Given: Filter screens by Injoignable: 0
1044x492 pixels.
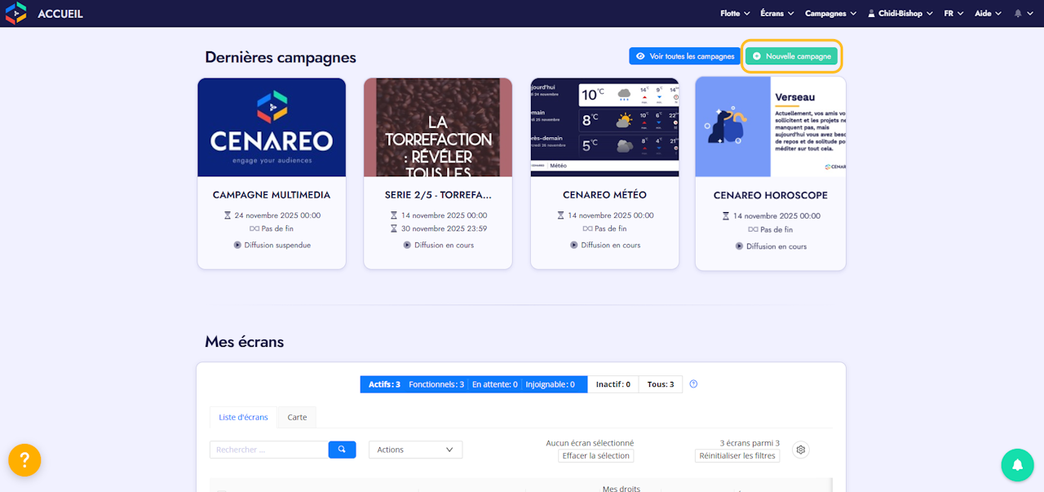Looking at the screenshot, I should [550, 384].
